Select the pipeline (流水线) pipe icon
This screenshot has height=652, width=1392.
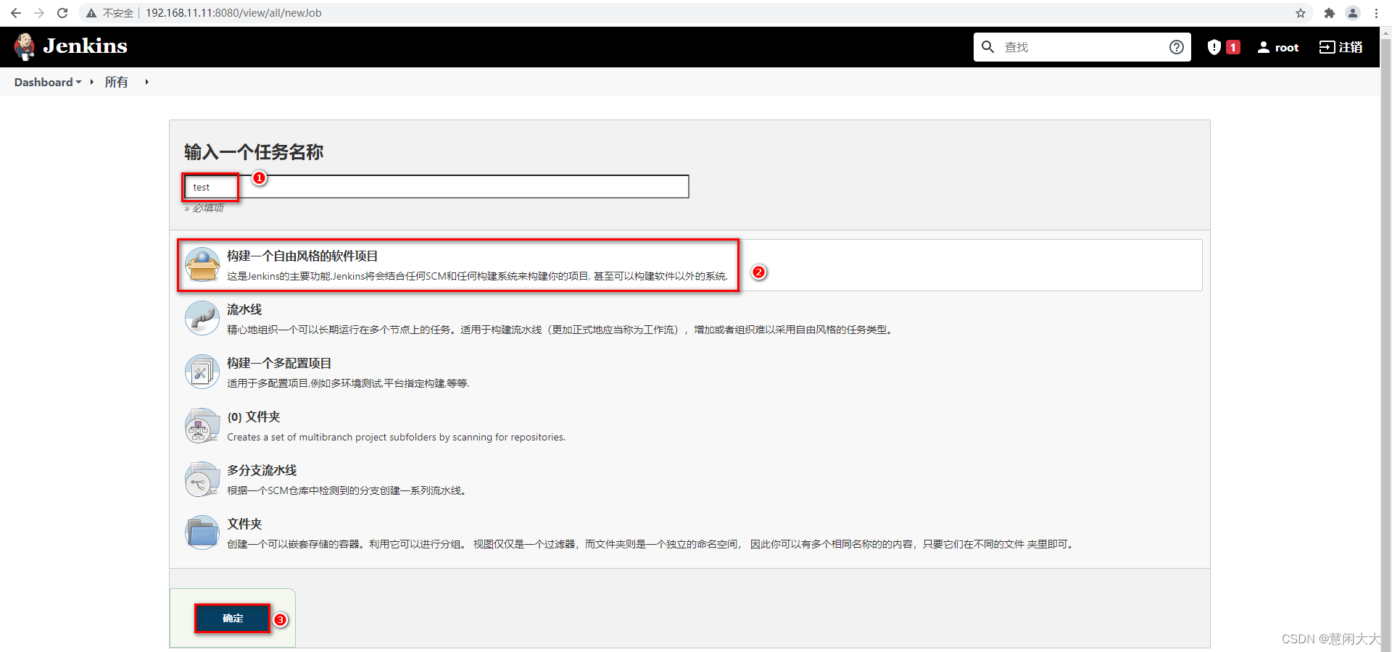click(x=202, y=318)
